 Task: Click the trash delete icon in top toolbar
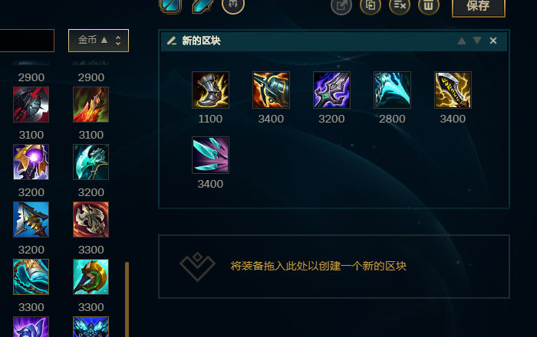pos(428,5)
